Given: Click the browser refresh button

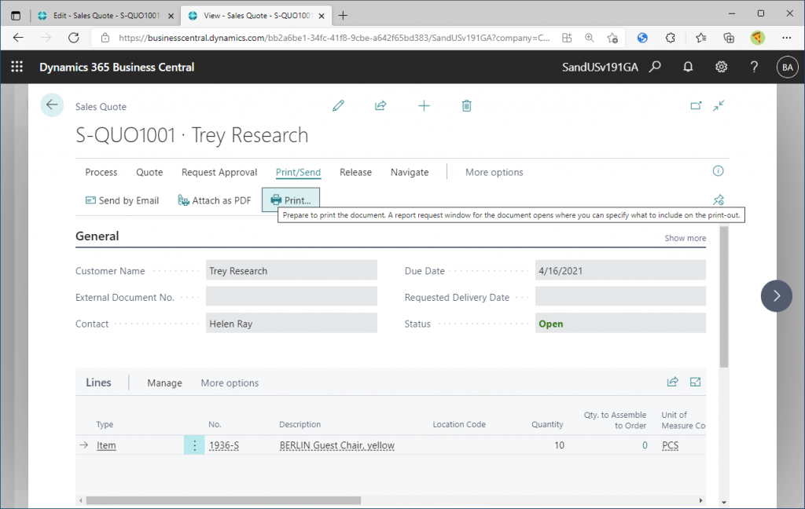Looking at the screenshot, I should [x=74, y=38].
